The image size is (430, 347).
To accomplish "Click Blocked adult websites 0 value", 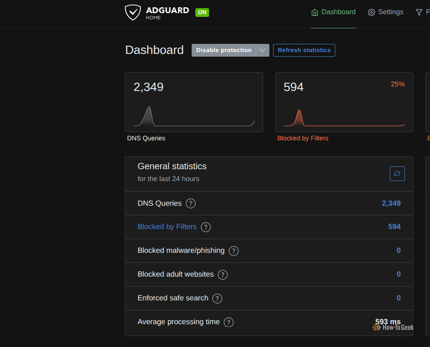I will point(398,274).
